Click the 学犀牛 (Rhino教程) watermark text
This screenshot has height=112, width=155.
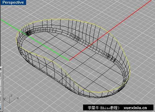pos(104,108)
